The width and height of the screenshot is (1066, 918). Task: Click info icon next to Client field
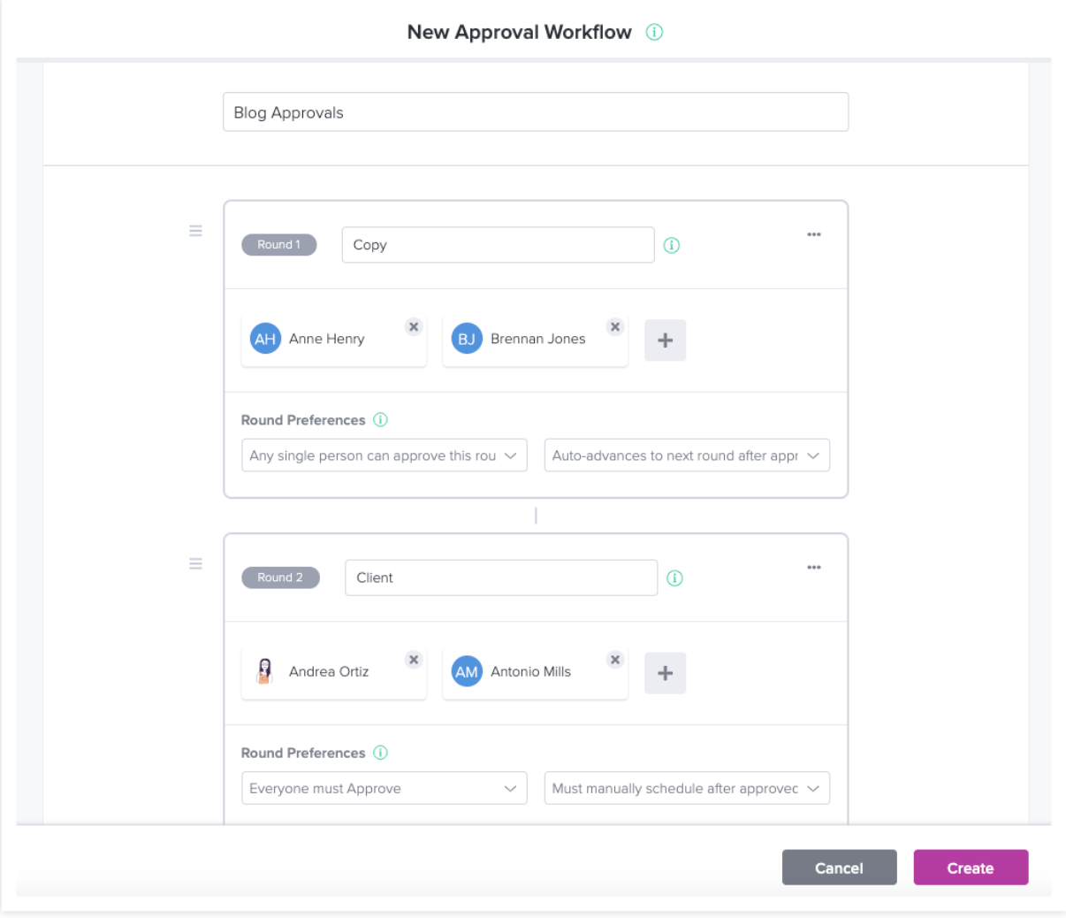click(674, 578)
